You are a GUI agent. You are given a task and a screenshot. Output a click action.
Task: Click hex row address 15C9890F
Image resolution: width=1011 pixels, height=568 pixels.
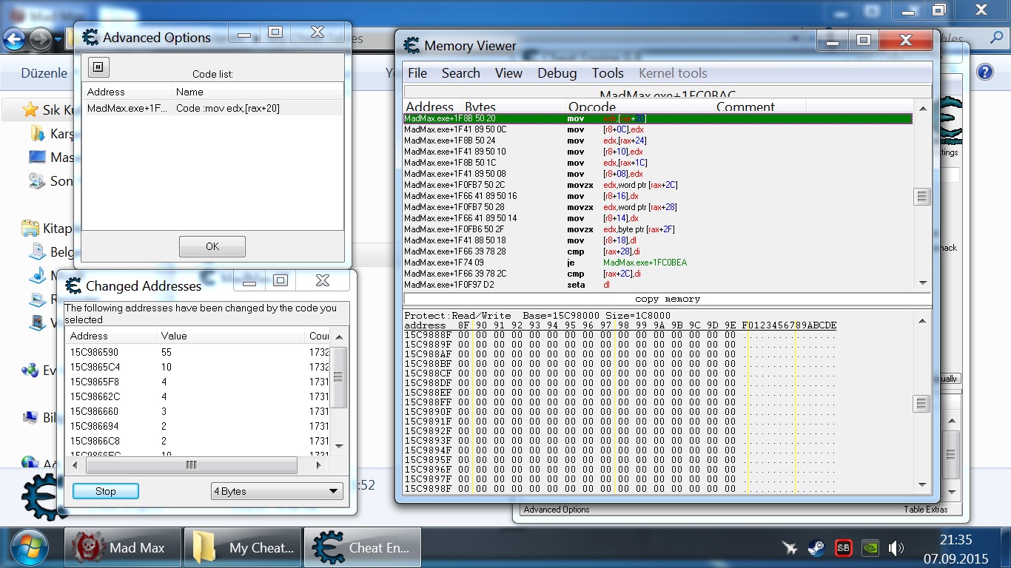427,412
